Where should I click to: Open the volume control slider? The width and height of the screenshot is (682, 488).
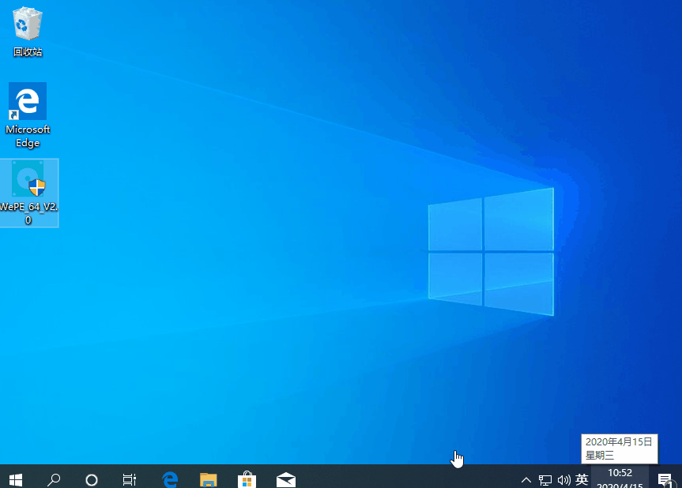(563, 479)
